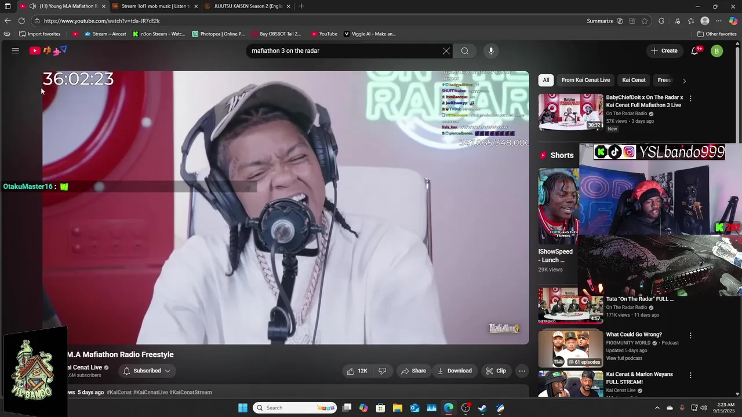Open the Subscribed notification dropdown
Viewport: 742px width, 417px height.
point(147,371)
